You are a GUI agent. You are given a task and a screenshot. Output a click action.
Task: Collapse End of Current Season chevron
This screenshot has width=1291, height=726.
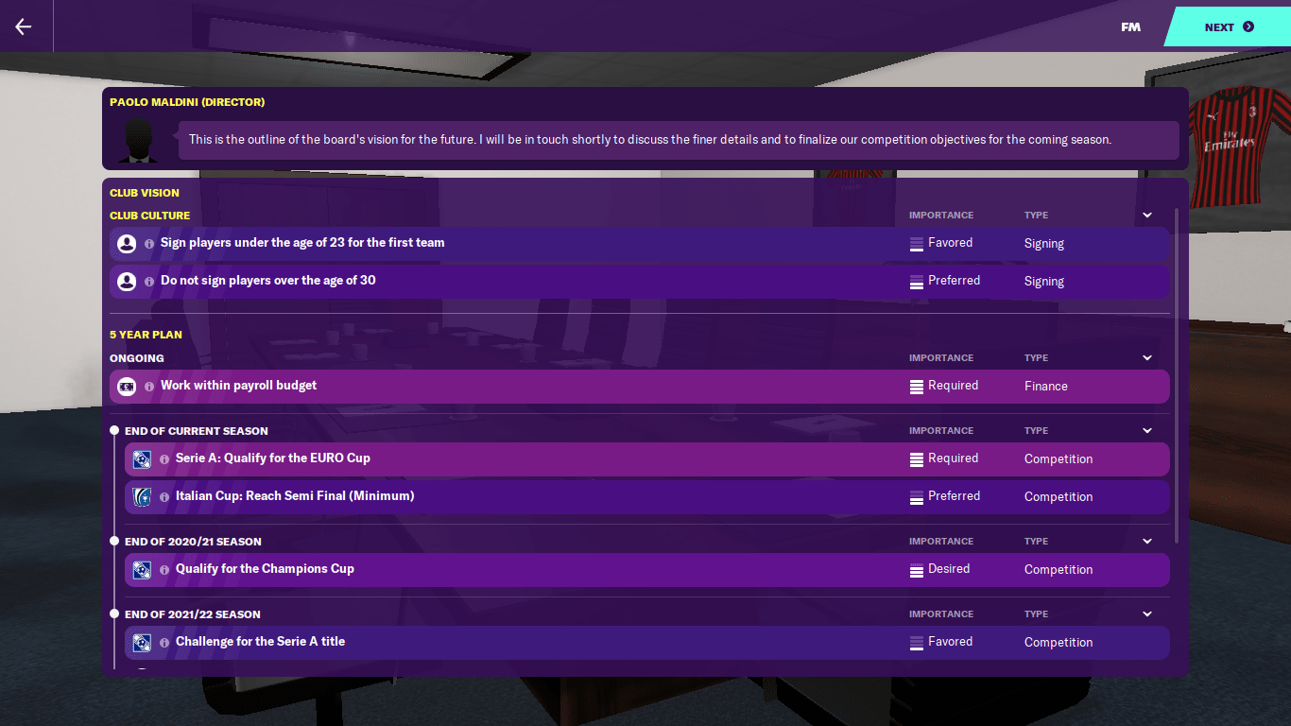point(1147,431)
